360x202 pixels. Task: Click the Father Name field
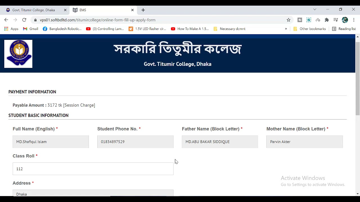point(220,142)
